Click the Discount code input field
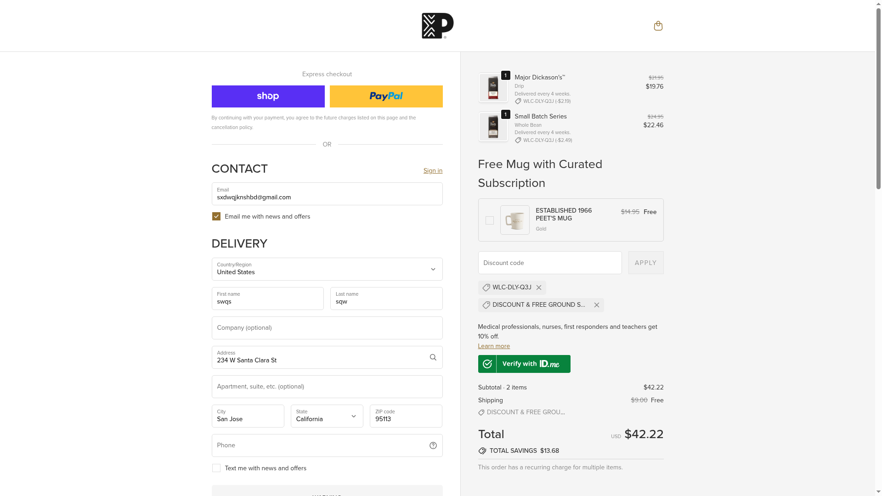Image resolution: width=882 pixels, height=496 pixels. (x=549, y=263)
